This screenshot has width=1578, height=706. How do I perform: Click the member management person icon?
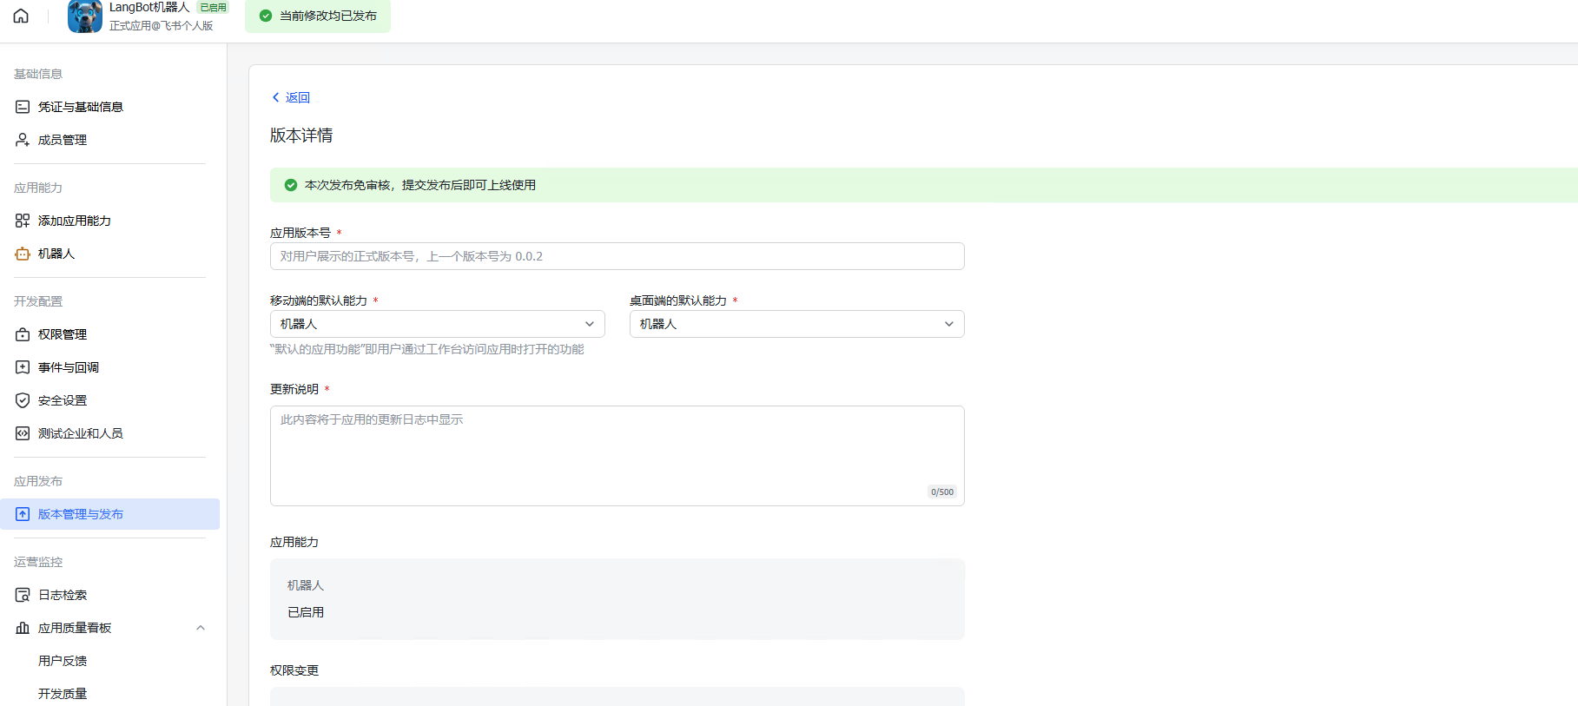23,140
